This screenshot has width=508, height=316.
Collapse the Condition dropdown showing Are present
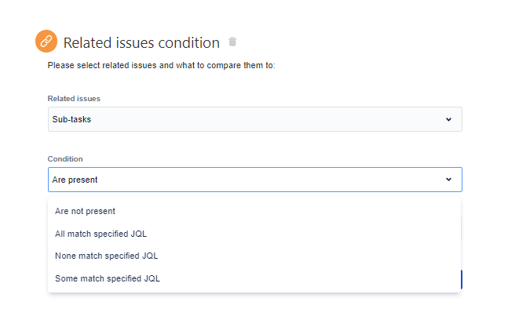coord(254,180)
